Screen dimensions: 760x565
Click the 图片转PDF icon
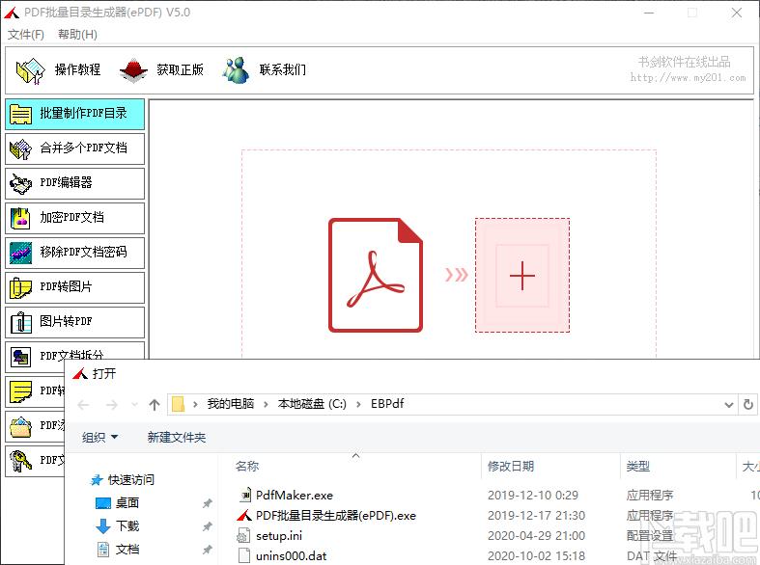pyautogui.click(x=21, y=323)
